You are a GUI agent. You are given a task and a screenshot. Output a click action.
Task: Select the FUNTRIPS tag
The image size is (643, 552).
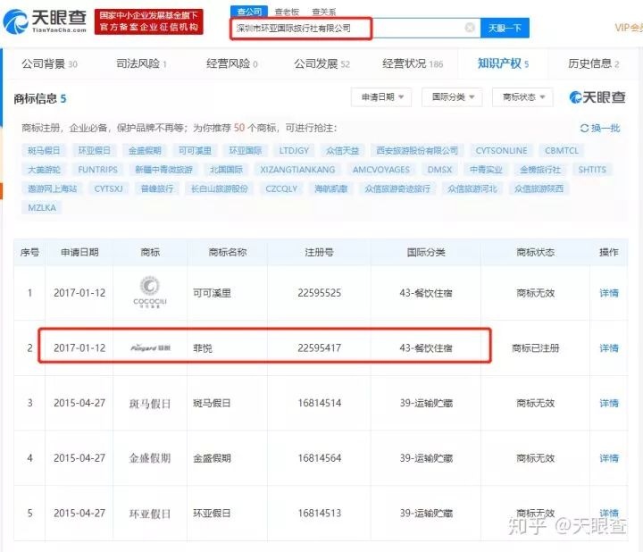pyautogui.click(x=97, y=170)
